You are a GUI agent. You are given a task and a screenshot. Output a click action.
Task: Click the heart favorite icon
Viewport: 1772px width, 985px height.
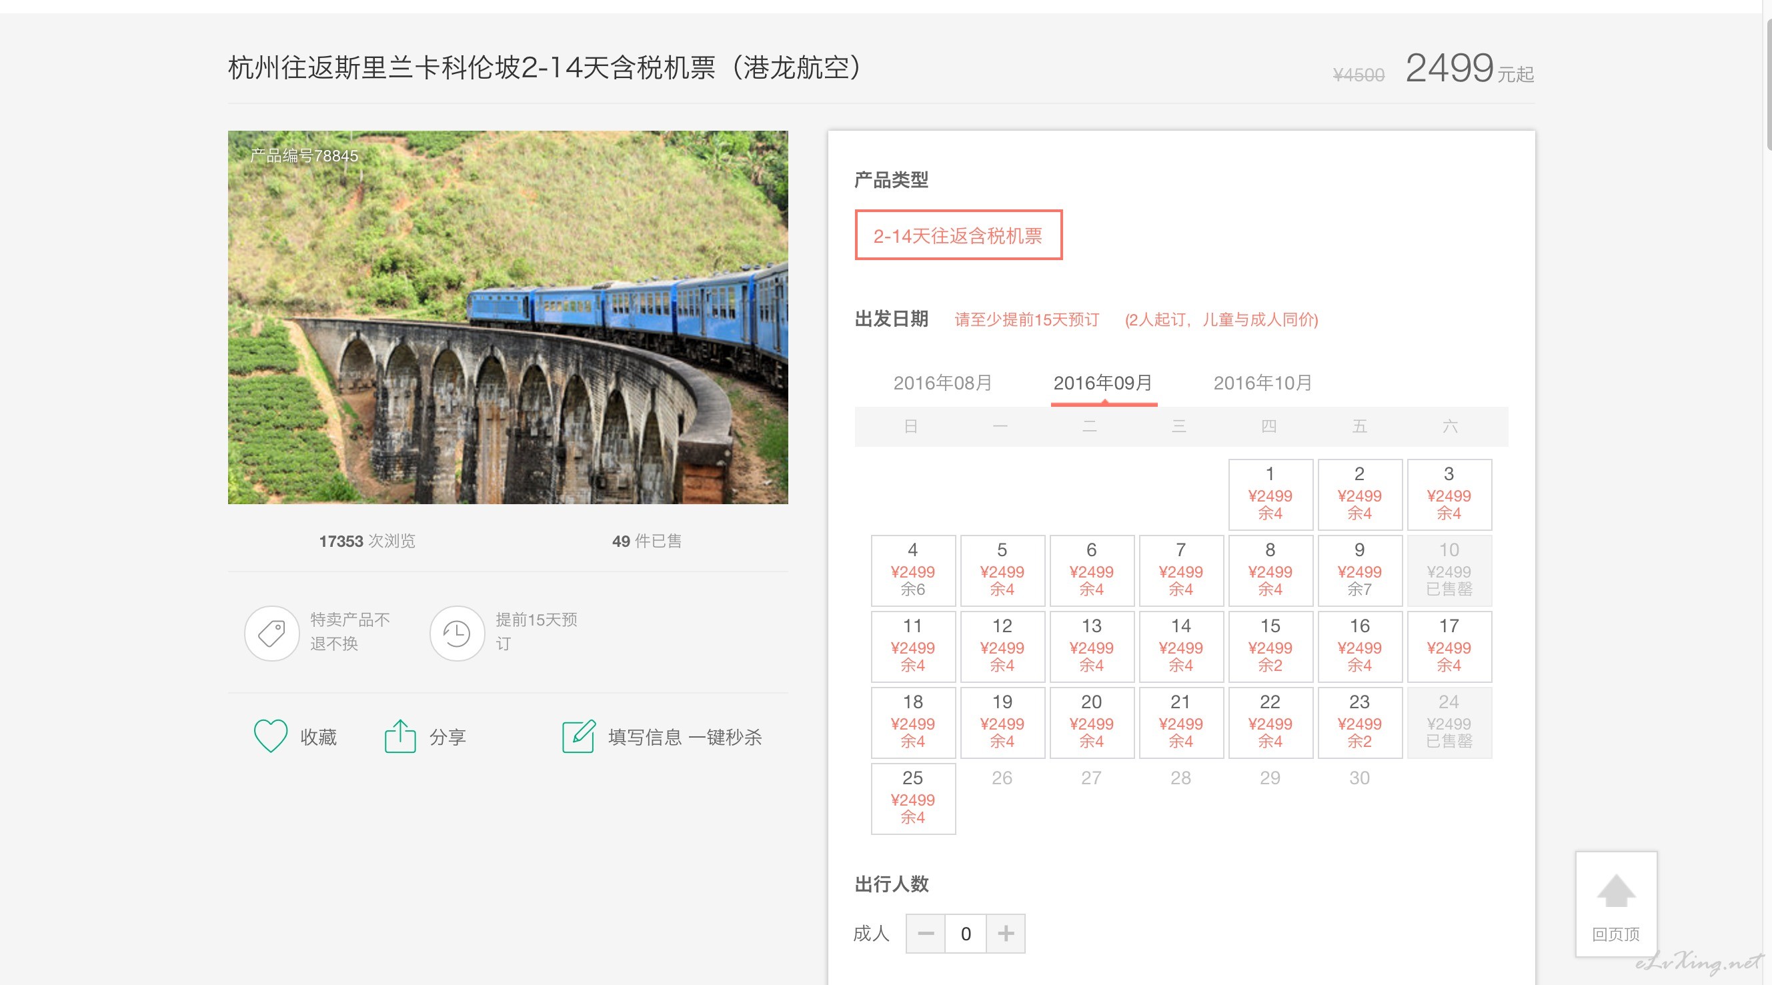(x=270, y=736)
